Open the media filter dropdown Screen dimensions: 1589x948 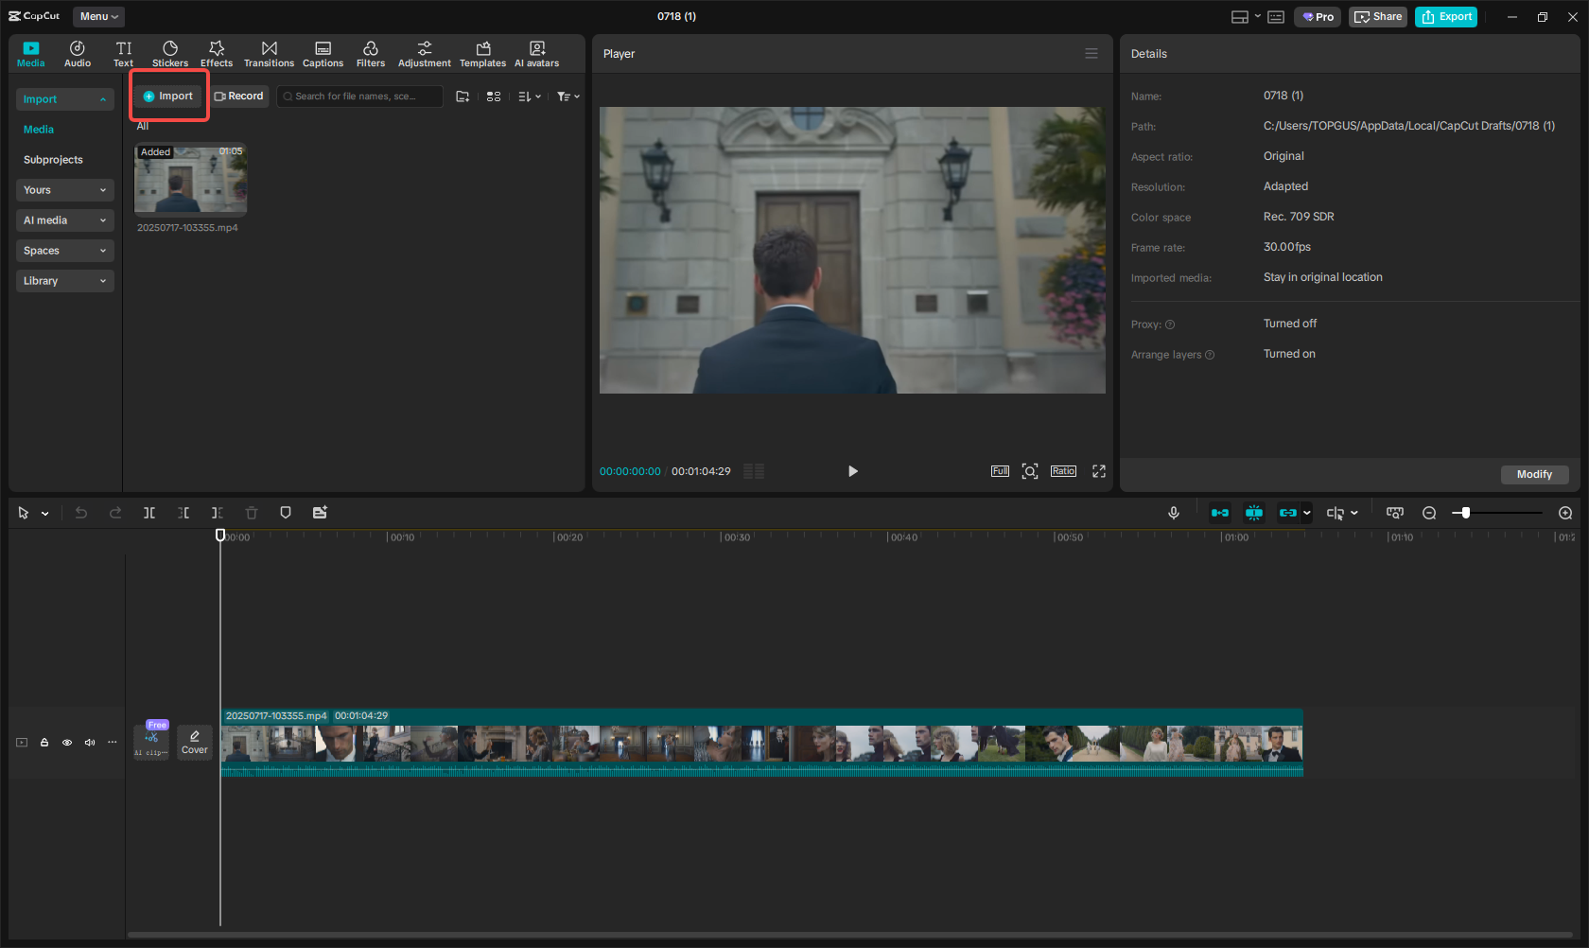[x=568, y=97]
